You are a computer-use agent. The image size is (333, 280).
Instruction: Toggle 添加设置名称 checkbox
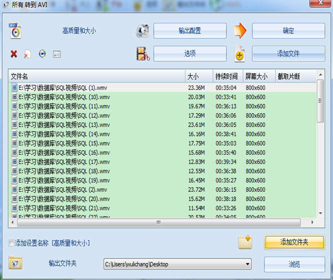coord(11,243)
